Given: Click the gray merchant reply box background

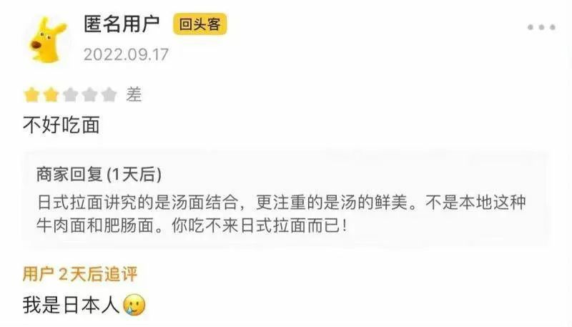Looking at the screenshot, I should (286, 199).
